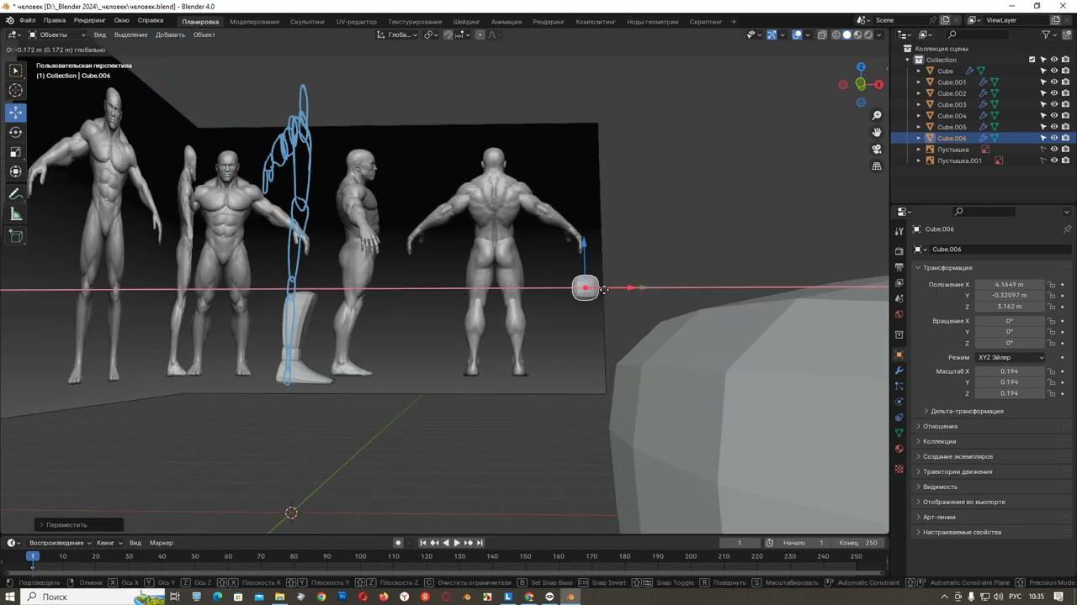Switch to wireframe viewport shading
The image size is (1077, 605).
(836, 34)
